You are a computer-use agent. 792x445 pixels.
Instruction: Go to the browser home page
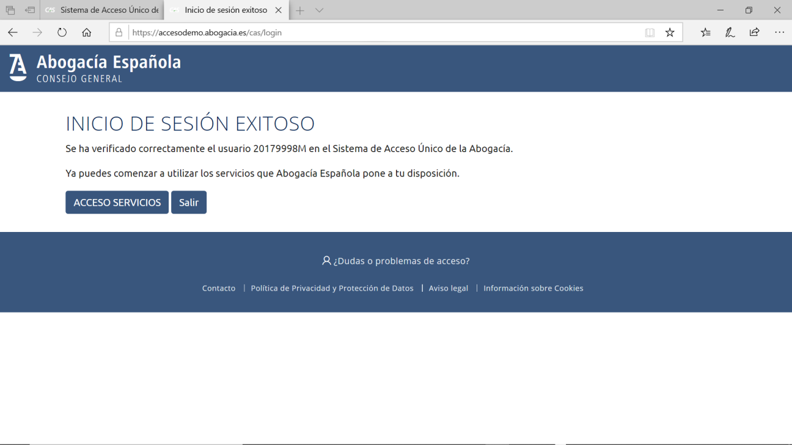click(x=87, y=32)
